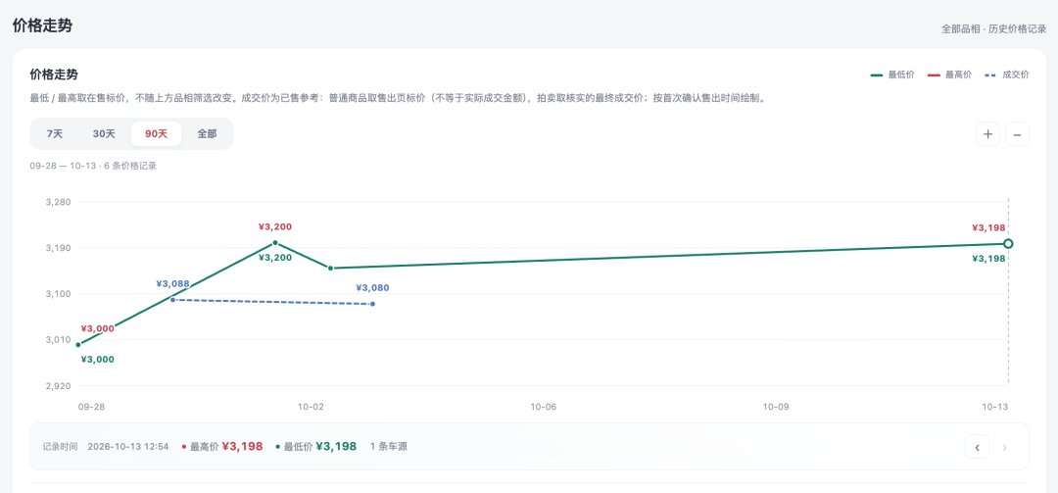Click green point after the ¥3,200 peak
This screenshot has height=493, width=1058.
(331, 269)
